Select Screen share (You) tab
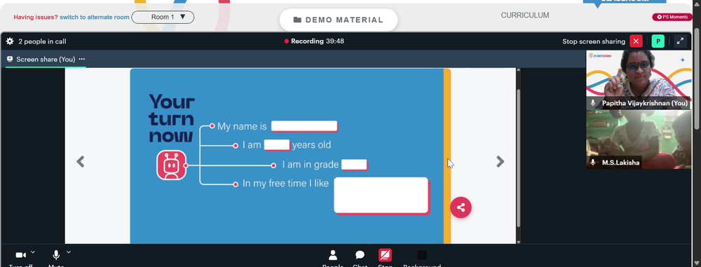The image size is (701, 267). pyautogui.click(x=46, y=59)
